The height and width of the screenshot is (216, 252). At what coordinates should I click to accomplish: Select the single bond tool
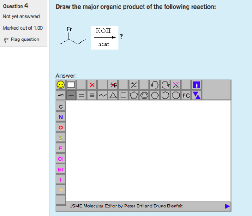click(71, 95)
